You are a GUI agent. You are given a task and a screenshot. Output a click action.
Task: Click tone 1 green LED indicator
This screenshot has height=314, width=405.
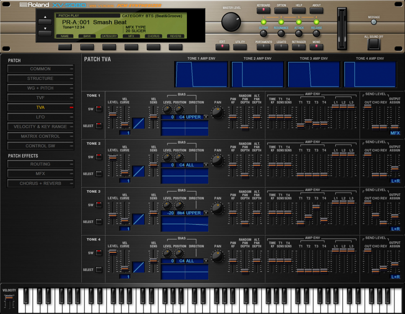pyautogui.click(x=264, y=22)
